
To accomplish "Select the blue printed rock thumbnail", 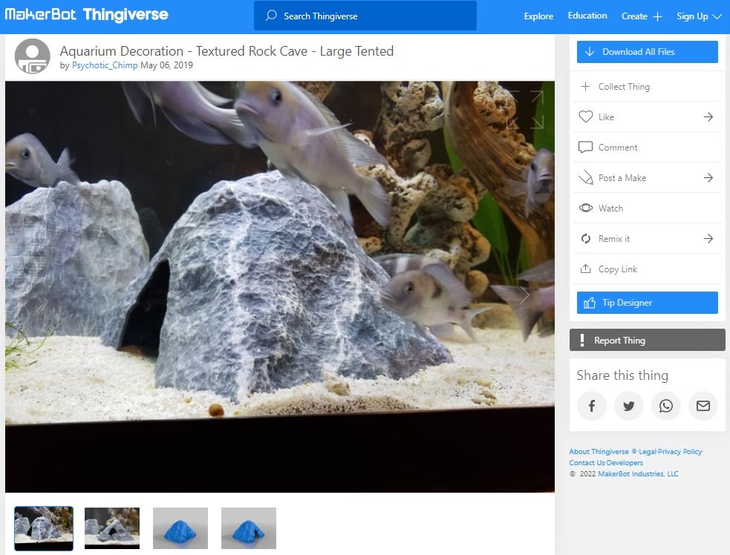I will 180,528.
